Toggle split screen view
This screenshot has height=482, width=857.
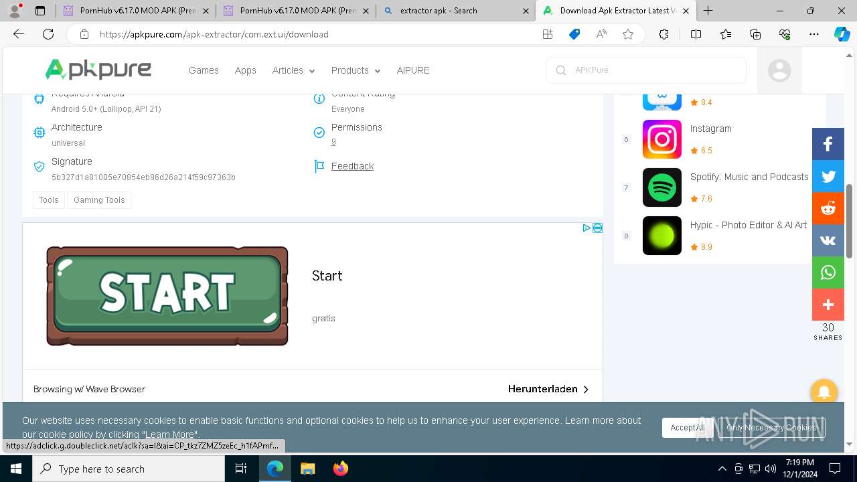696,34
